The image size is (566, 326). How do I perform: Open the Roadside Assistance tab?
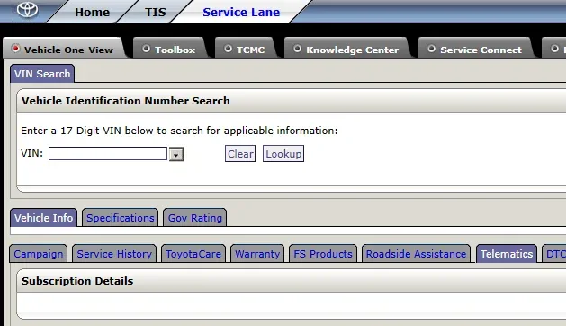pyautogui.click(x=417, y=254)
